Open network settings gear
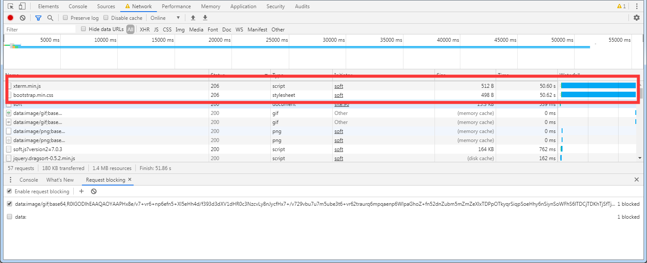 pyautogui.click(x=637, y=18)
